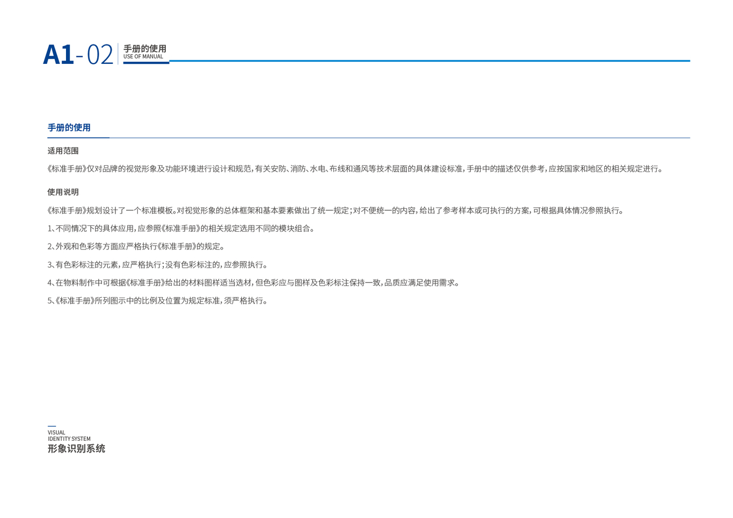Viewport: 733px width, 518px height.
Task: Click the "USE OF MANUAL" subtitle
Action: (143, 56)
